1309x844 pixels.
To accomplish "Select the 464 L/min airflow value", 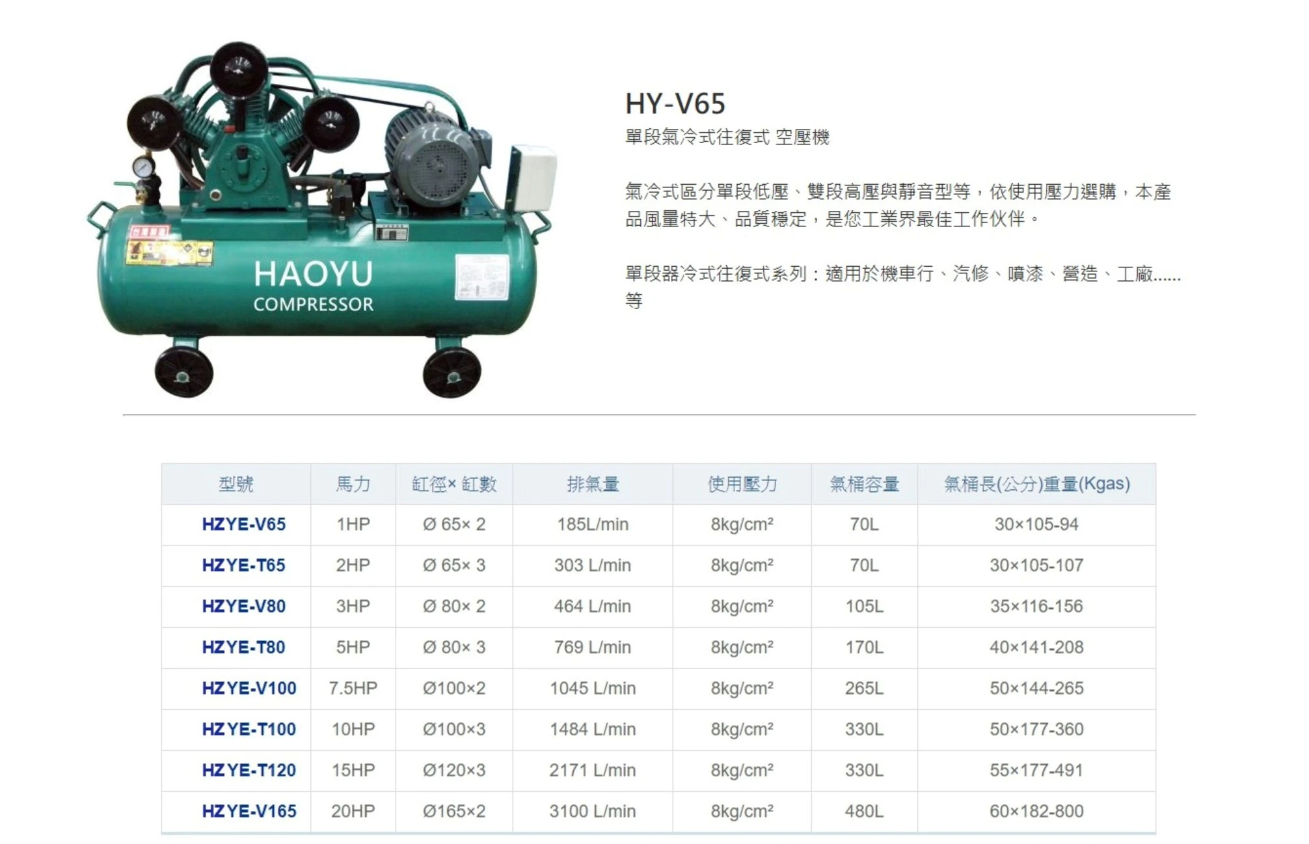I will coord(592,606).
